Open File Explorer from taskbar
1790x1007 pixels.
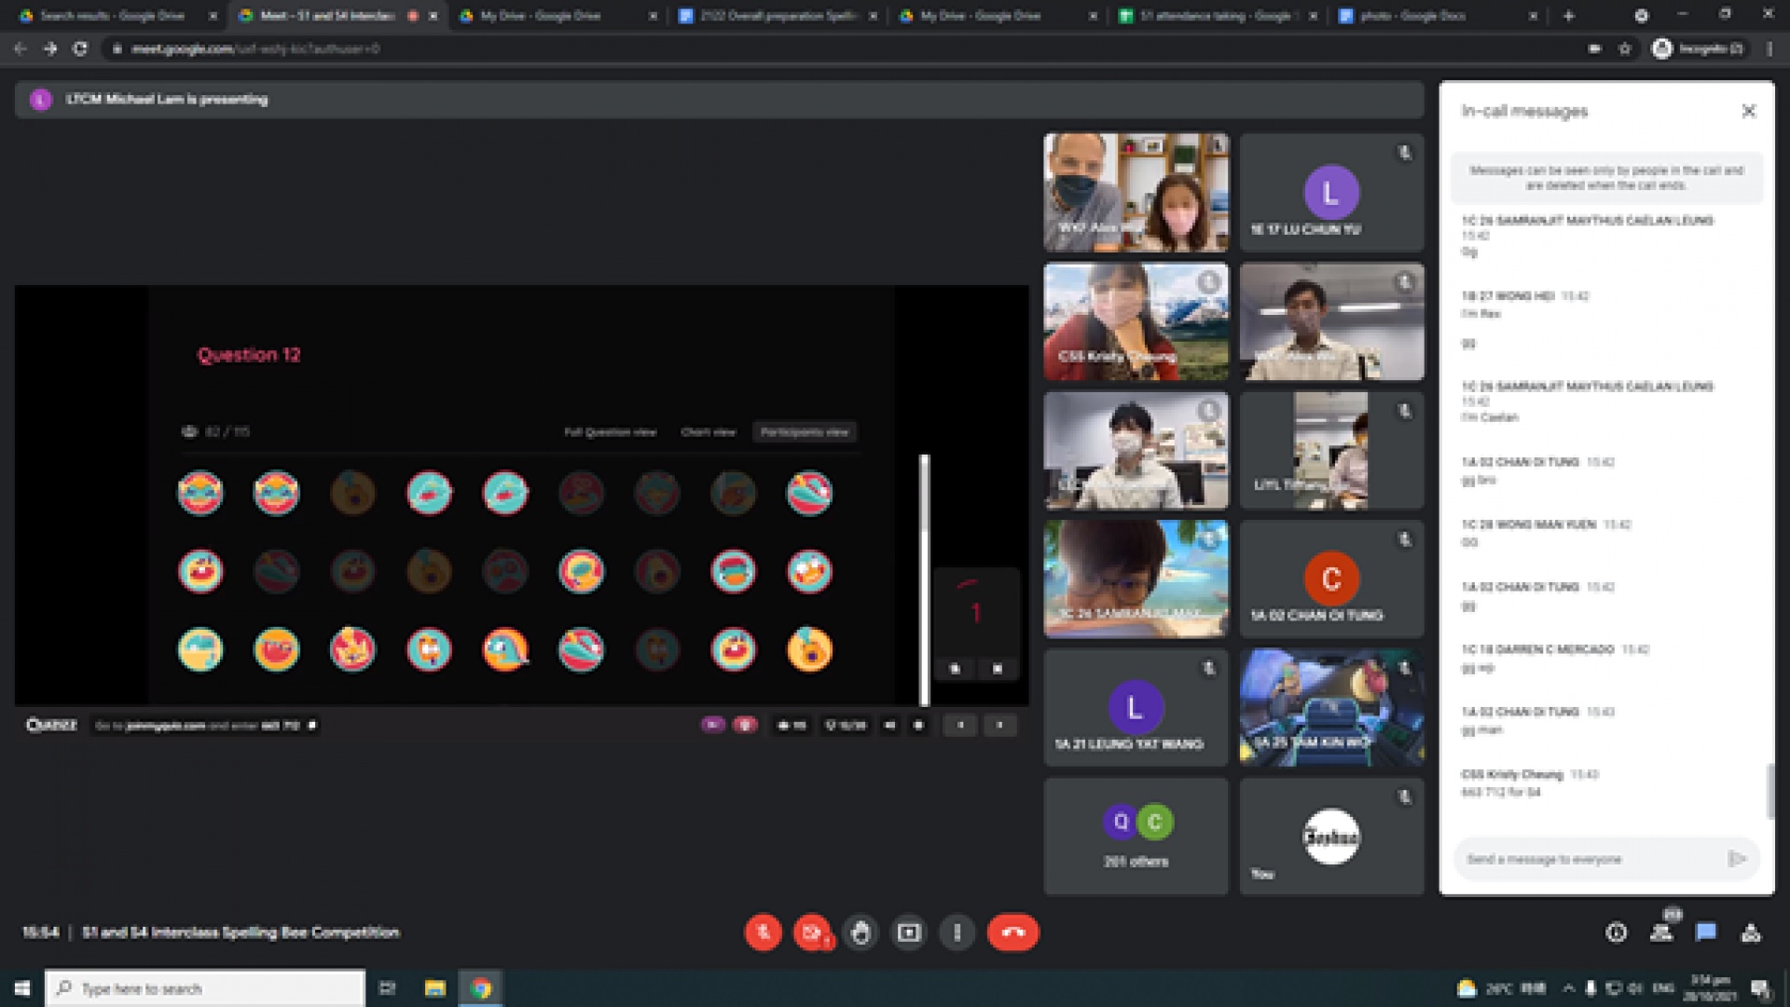point(434,988)
